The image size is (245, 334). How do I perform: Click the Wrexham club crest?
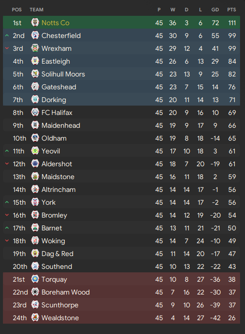point(35,48)
